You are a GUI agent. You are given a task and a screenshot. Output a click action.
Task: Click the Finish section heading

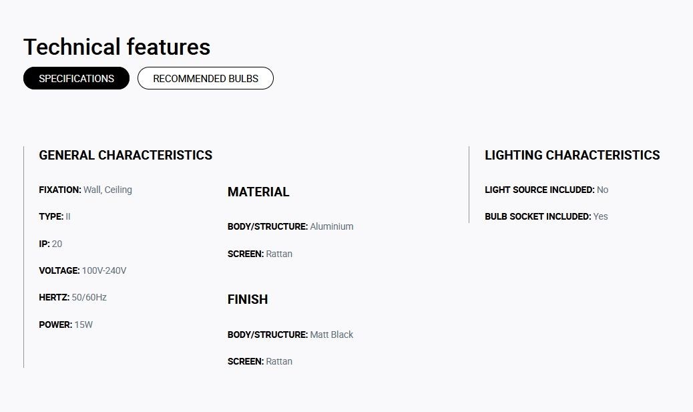point(248,299)
